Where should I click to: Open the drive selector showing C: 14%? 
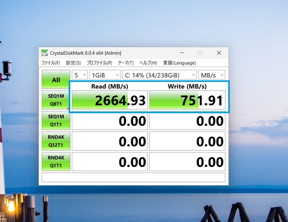click(x=160, y=75)
